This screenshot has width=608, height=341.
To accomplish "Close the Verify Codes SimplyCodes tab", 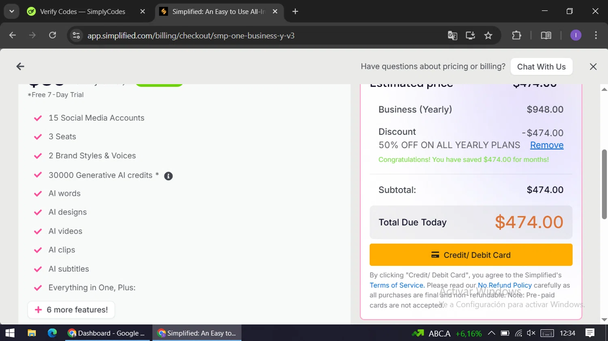I will tap(142, 12).
